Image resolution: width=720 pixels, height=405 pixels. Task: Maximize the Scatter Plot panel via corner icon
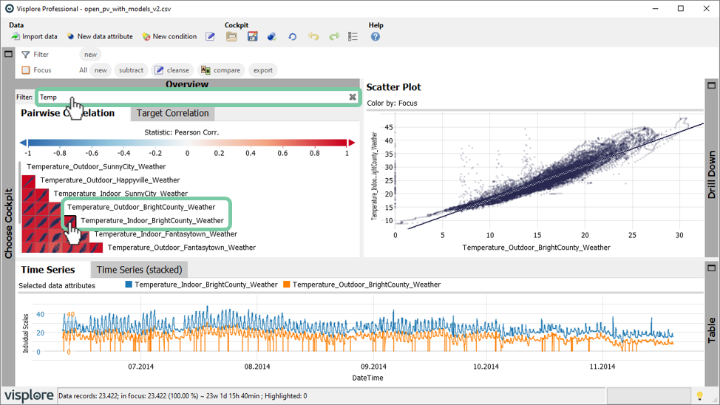(711, 86)
